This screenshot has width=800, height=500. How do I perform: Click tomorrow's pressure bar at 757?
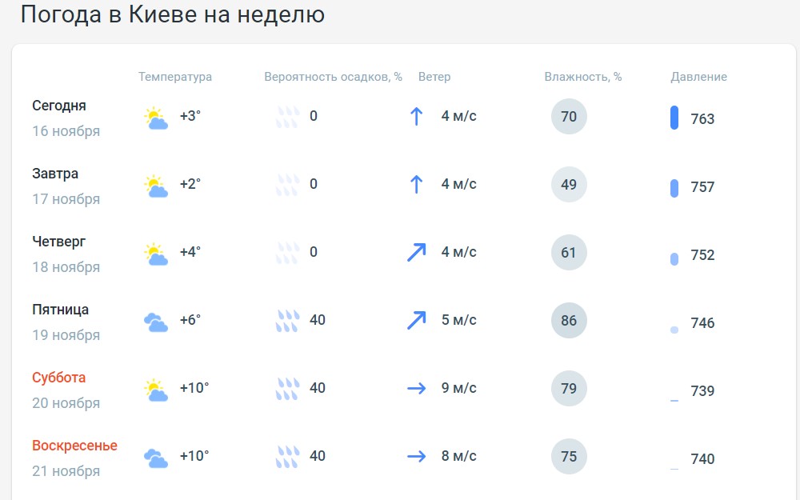pyautogui.click(x=674, y=188)
